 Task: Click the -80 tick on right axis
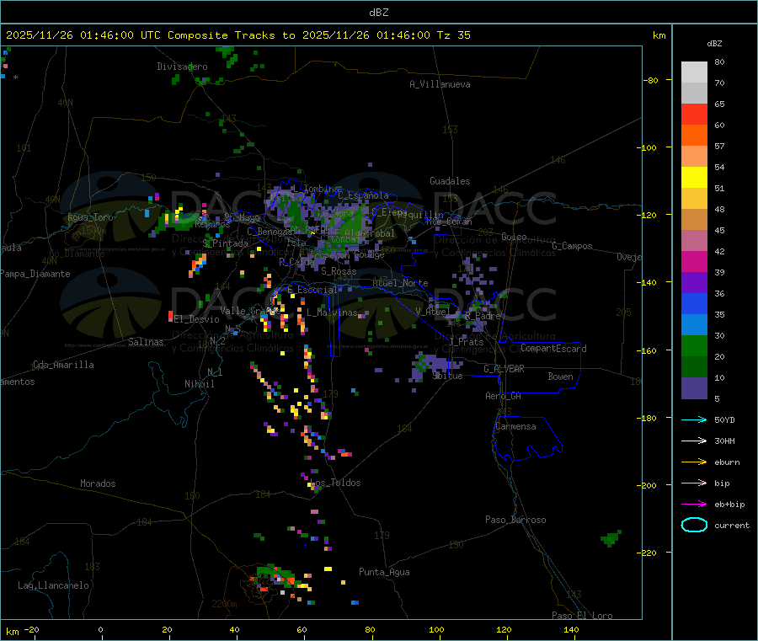tap(651, 80)
